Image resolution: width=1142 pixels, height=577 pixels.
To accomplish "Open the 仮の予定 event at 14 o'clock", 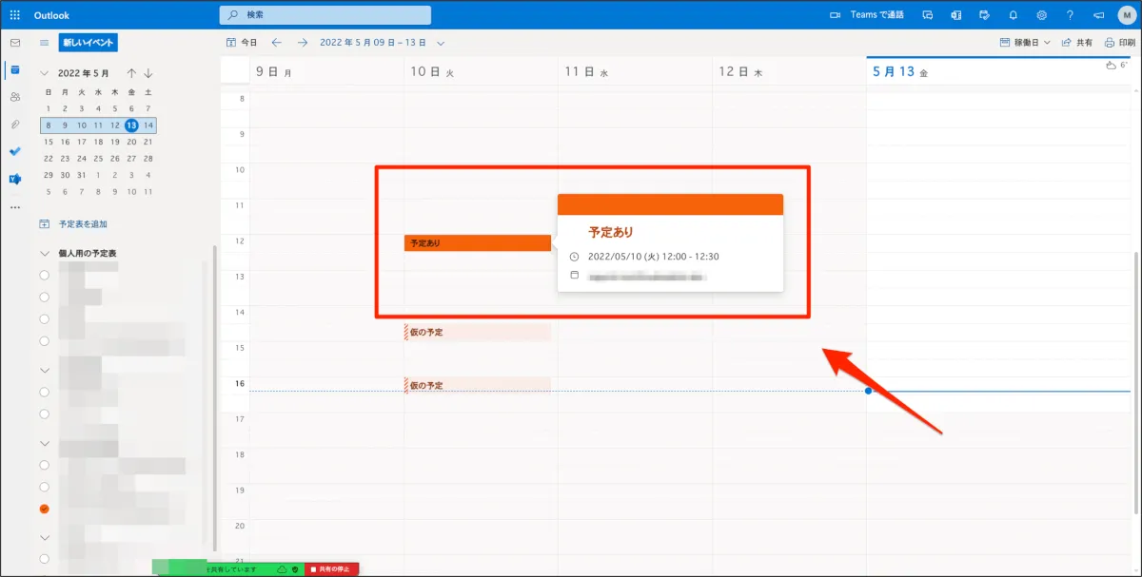I will click(478, 332).
